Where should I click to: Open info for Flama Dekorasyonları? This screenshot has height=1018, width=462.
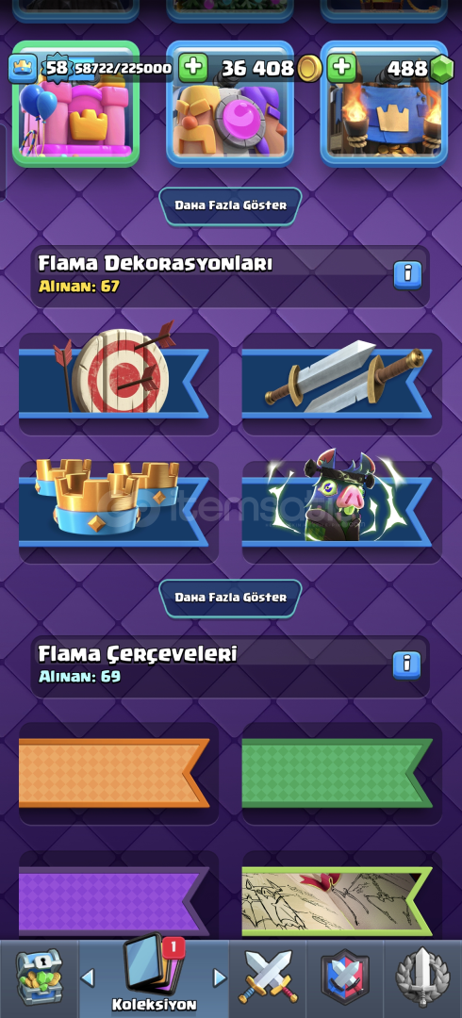click(407, 275)
